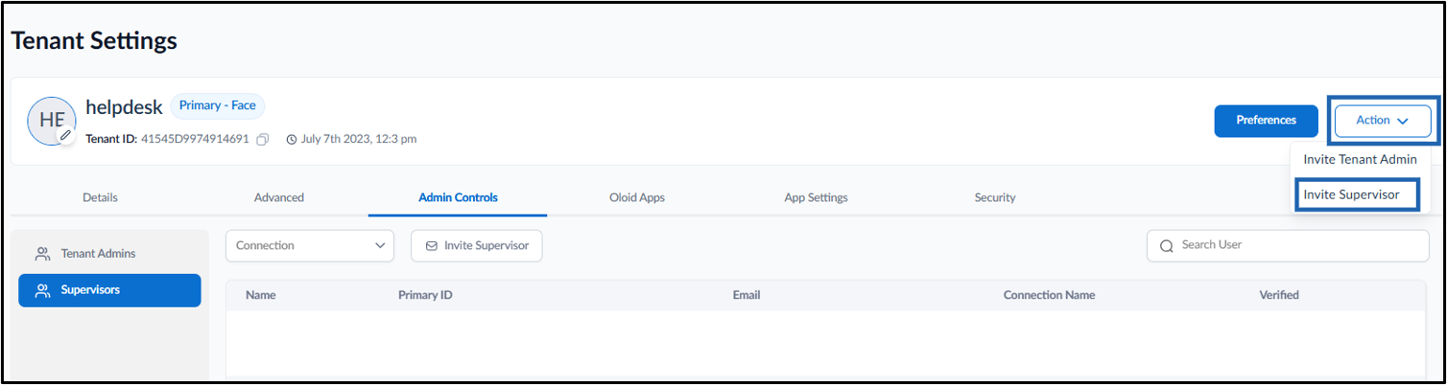Select Supervisors in the sidebar
Viewport: 1447px width, 385px height.
[x=109, y=290]
